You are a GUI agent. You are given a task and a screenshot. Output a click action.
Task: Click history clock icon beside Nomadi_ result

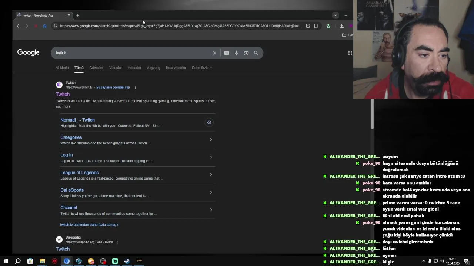pyautogui.click(x=209, y=122)
